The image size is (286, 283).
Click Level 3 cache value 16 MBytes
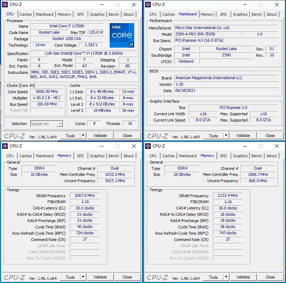pyautogui.click(x=102, y=110)
